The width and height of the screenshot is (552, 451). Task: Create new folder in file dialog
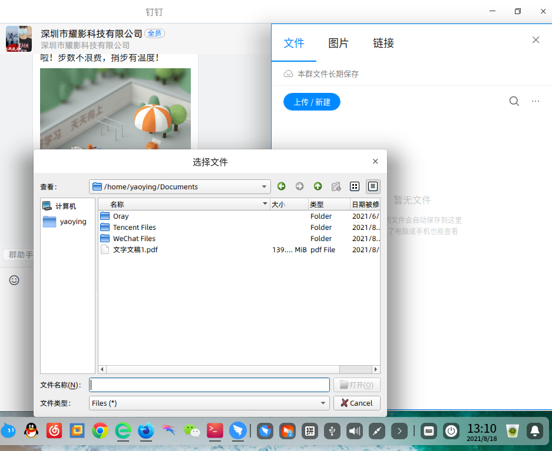click(336, 186)
